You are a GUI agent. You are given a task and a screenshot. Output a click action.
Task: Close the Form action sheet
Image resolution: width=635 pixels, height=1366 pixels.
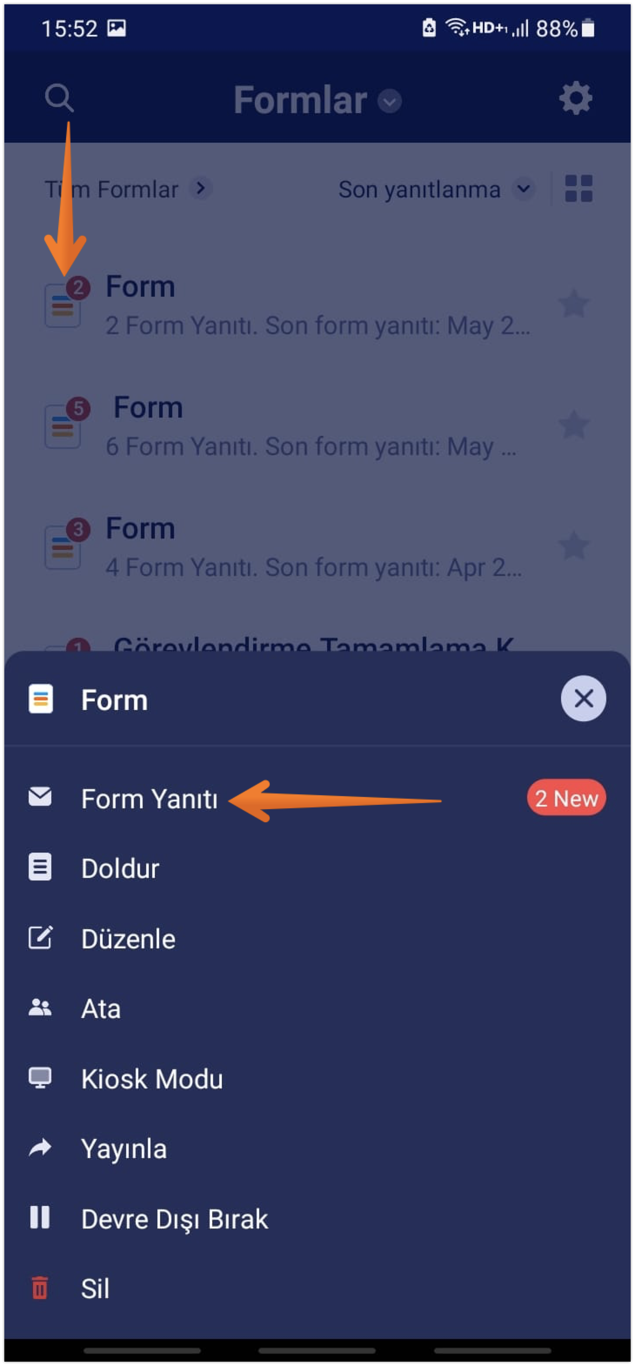pos(583,698)
